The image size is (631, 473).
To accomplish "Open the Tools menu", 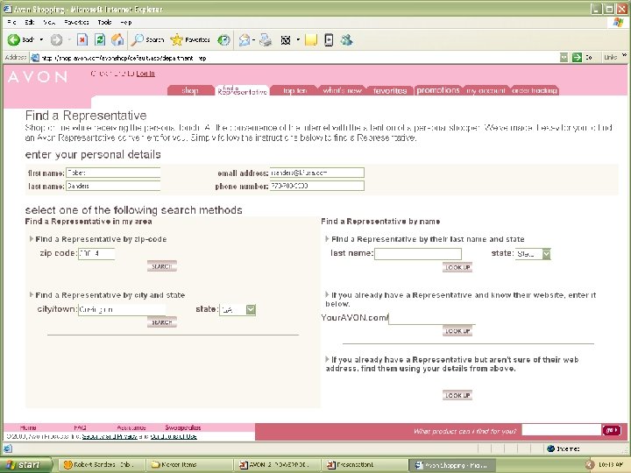I will pyautogui.click(x=104, y=22).
